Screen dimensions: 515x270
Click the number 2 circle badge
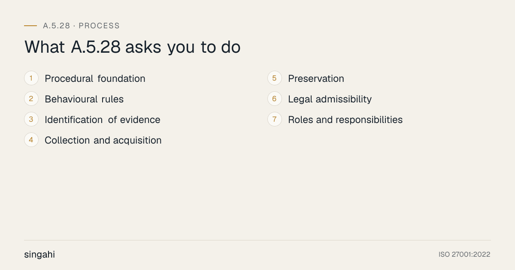[31, 99]
